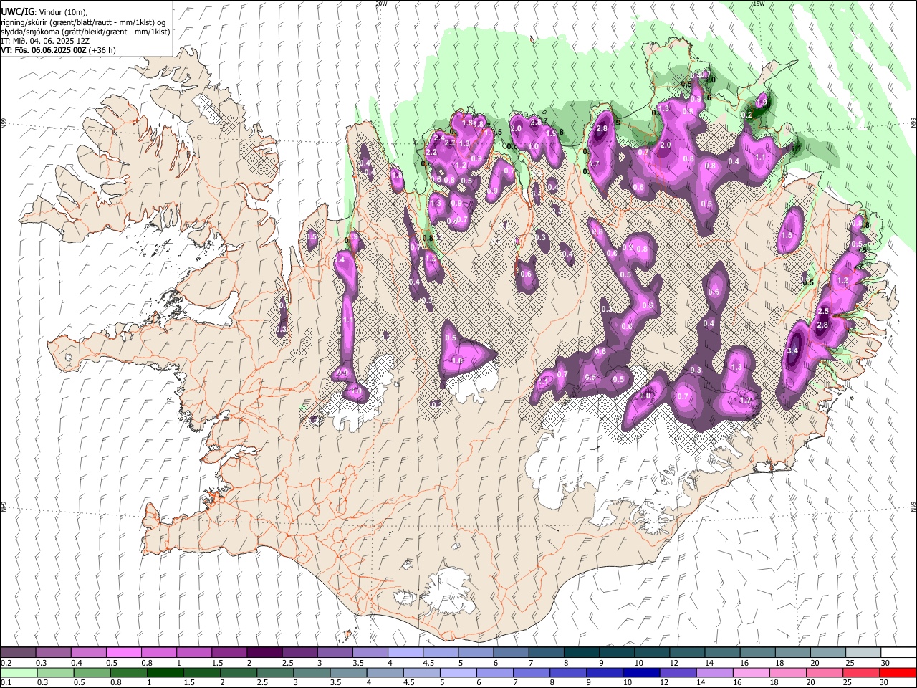Click the 10 label under the upper legend
This screenshot has height=688, width=917.
pos(638,663)
